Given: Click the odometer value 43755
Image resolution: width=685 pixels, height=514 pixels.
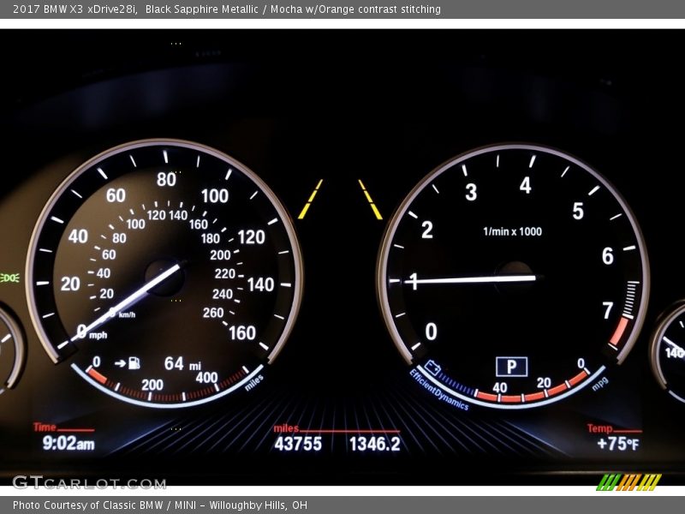Looking at the screenshot, I should (298, 444).
